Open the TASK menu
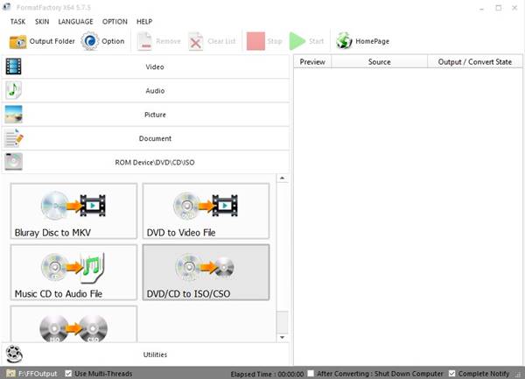Viewport: 525px width, 379px height. pyautogui.click(x=17, y=22)
